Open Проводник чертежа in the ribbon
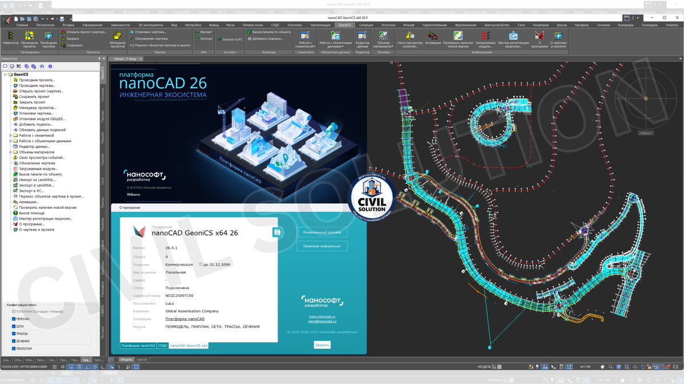Screen dimensions: 684x384 [x=48, y=38]
